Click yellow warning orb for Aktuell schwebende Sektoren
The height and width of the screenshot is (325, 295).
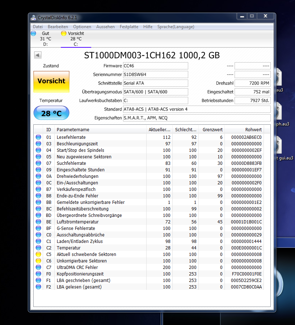tap(38, 254)
